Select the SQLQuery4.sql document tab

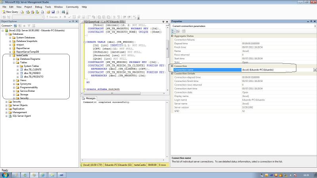click(104, 22)
